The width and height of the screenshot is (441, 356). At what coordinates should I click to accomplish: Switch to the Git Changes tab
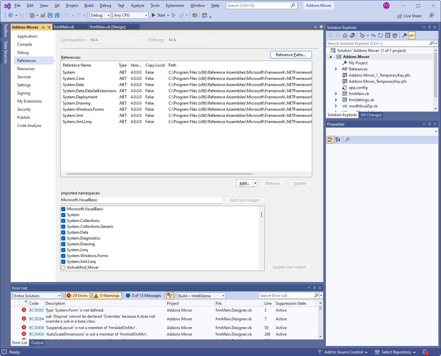[371, 115]
